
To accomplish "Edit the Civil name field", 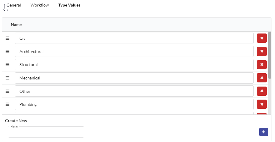I will click(134, 38).
